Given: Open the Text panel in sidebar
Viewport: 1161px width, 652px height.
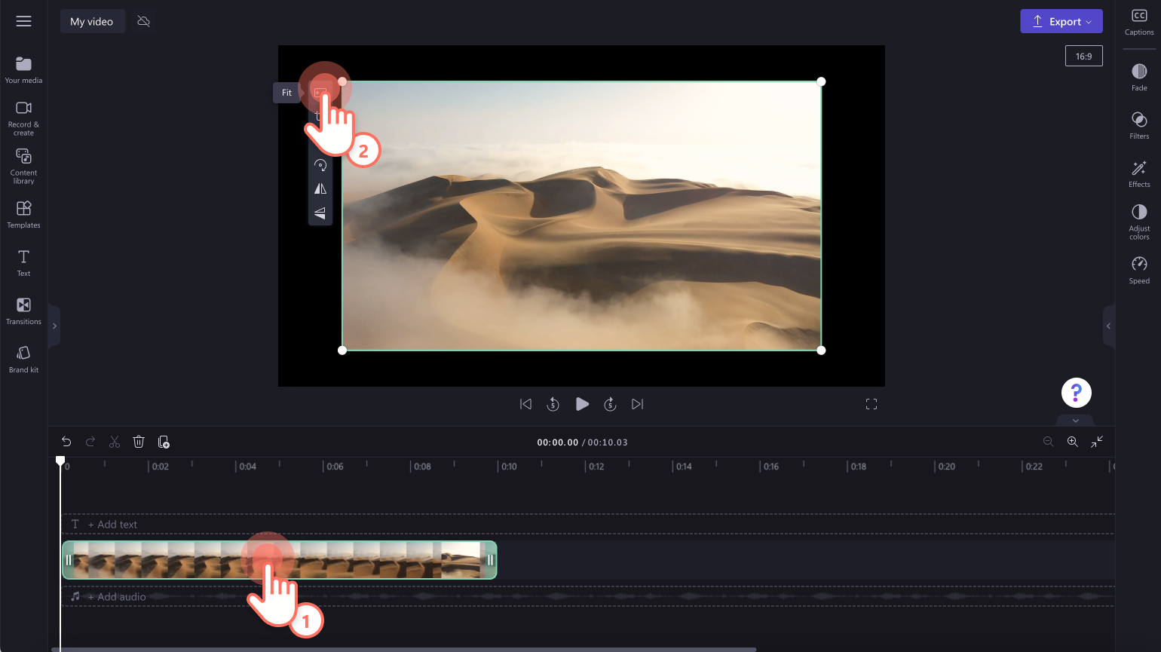Looking at the screenshot, I should coord(23,263).
